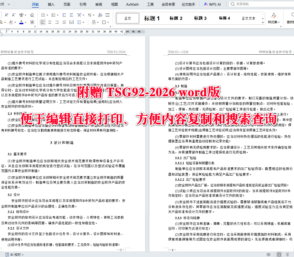Clear formatting with the eraser icon

point(32,15)
